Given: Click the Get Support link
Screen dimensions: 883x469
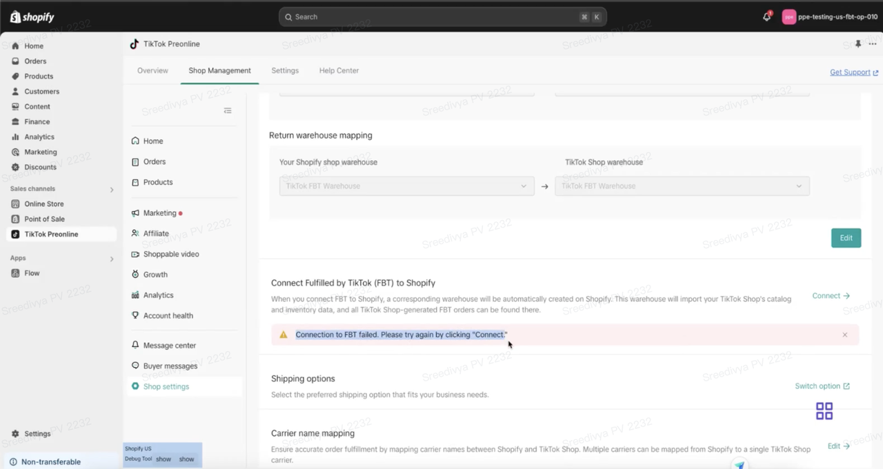Looking at the screenshot, I should click(x=853, y=72).
